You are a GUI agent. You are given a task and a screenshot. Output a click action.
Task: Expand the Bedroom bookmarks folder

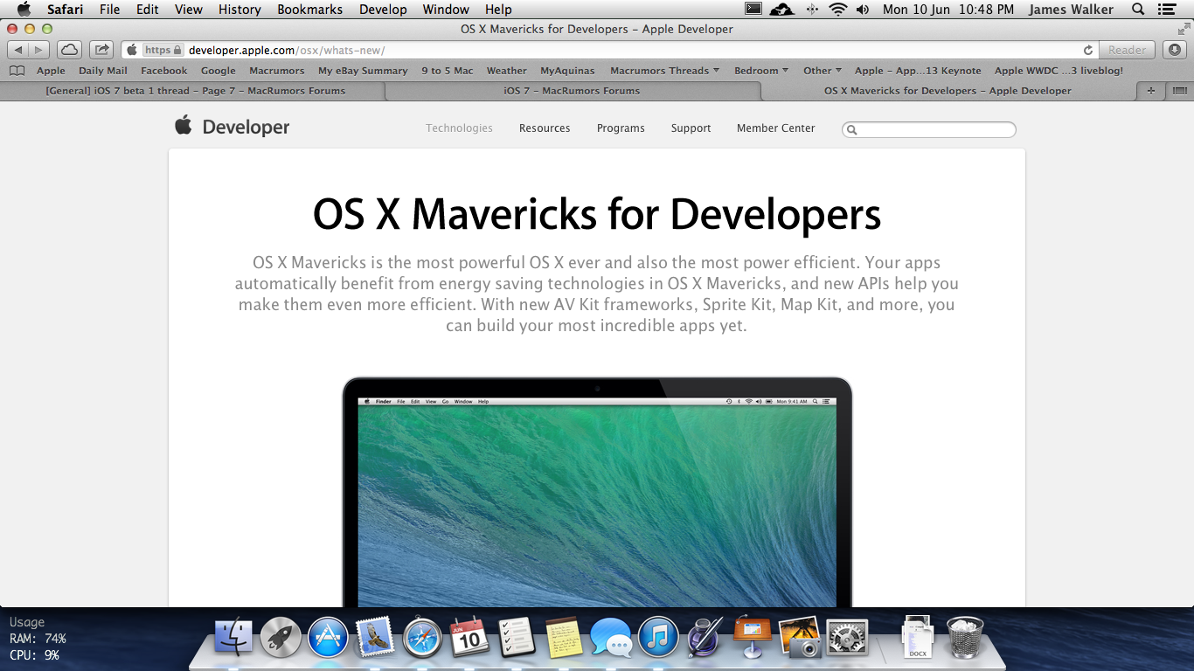[760, 71]
